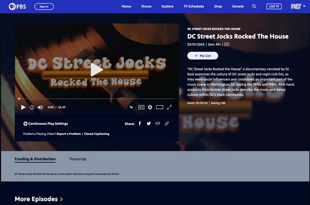Click Report a Problem link

click(69, 134)
